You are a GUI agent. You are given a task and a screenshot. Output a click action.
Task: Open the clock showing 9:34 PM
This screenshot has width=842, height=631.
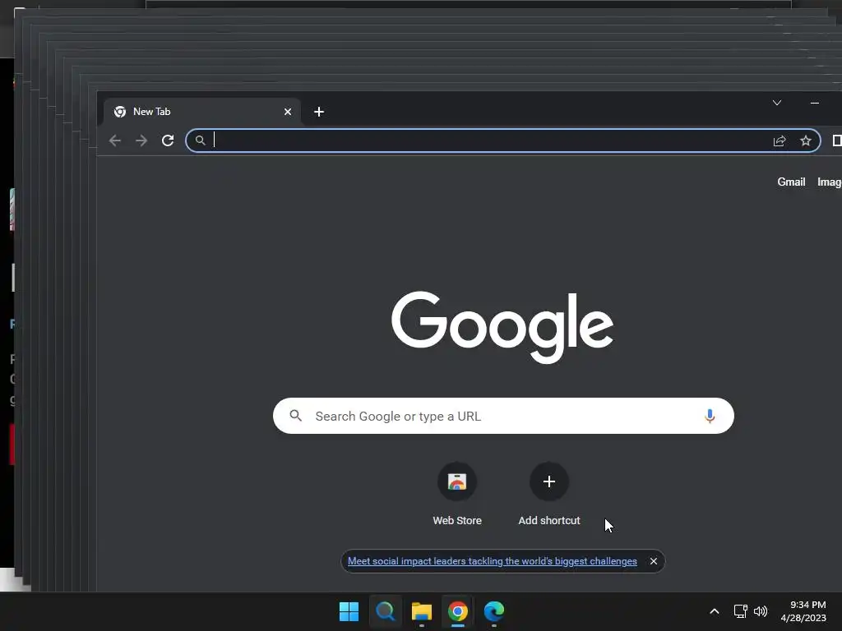803,611
